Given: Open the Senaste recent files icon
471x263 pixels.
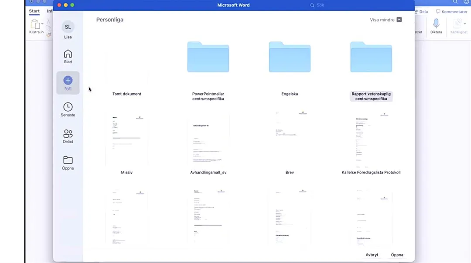Looking at the screenshot, I should click(68, 107).
